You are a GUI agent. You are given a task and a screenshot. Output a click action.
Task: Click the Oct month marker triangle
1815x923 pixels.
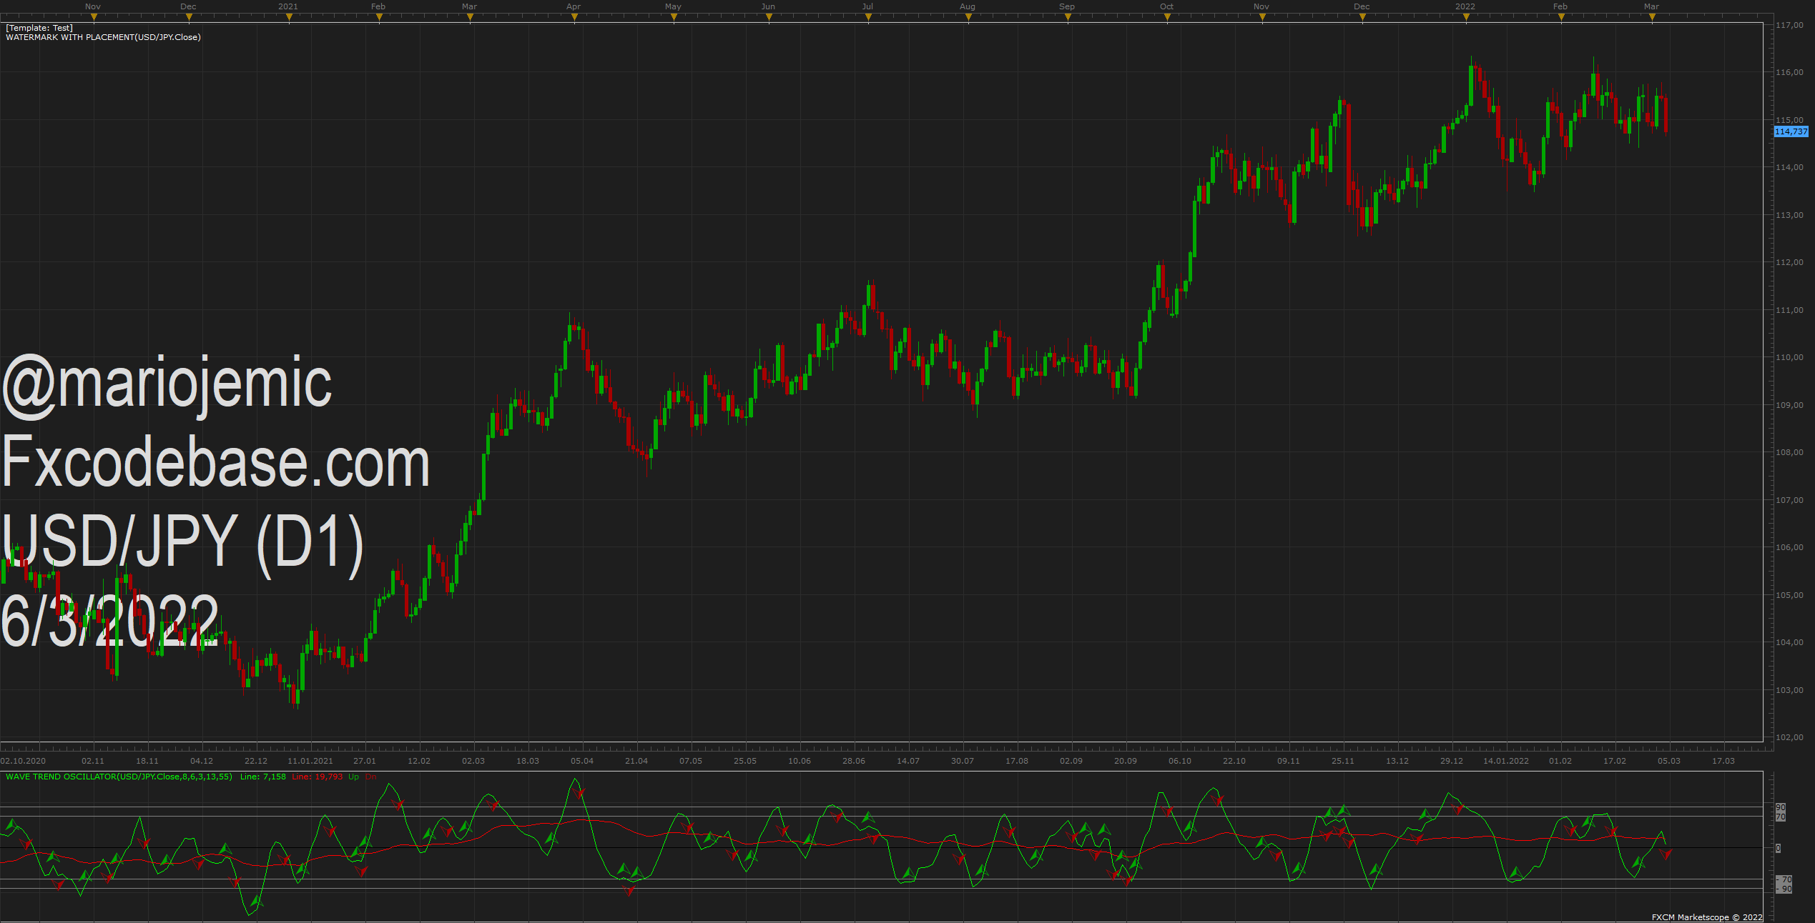1167,18
